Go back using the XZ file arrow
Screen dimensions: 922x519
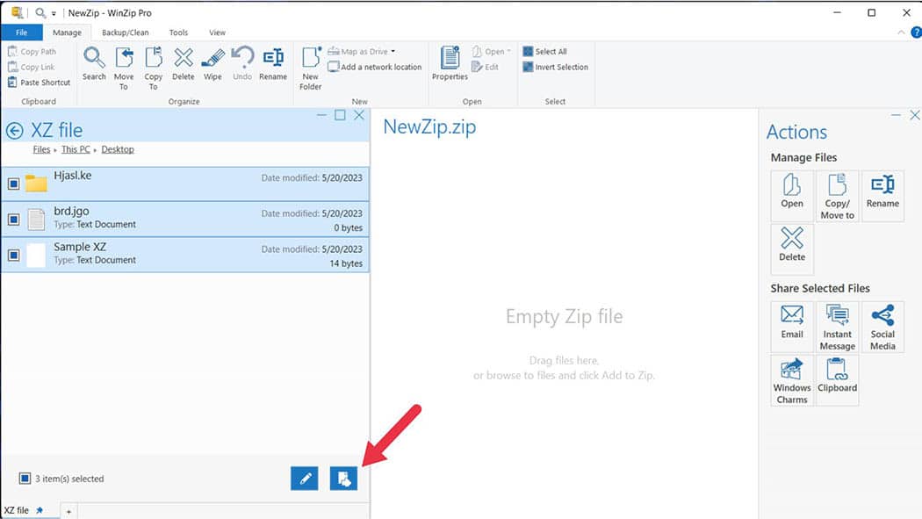(x=15, y=131)
